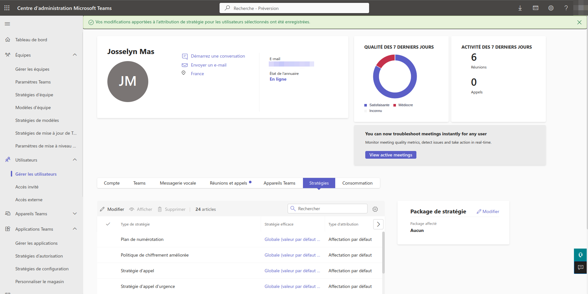
Task: Toggle select-all checkmark in table header
Action: tap(108, 224)
